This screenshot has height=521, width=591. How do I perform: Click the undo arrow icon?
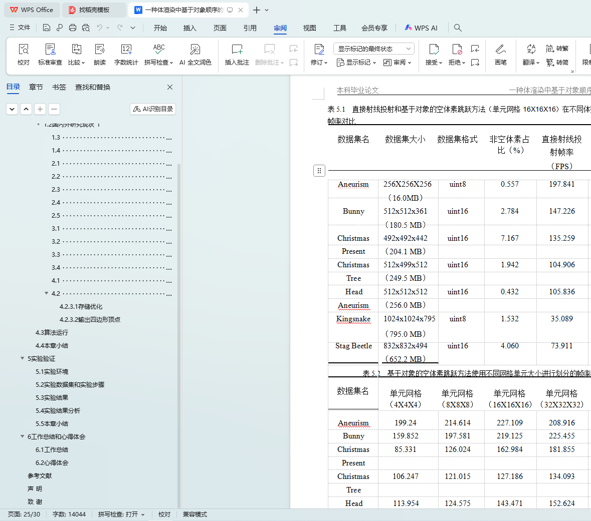click(100, 28)
